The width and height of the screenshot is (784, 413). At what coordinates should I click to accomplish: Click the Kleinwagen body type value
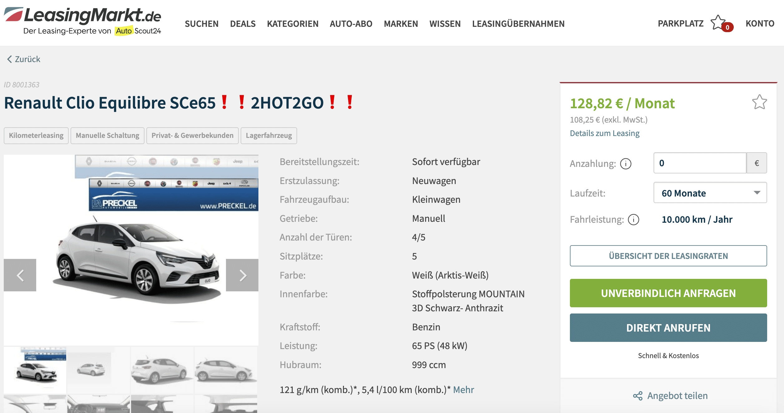(x=436, y=199)
